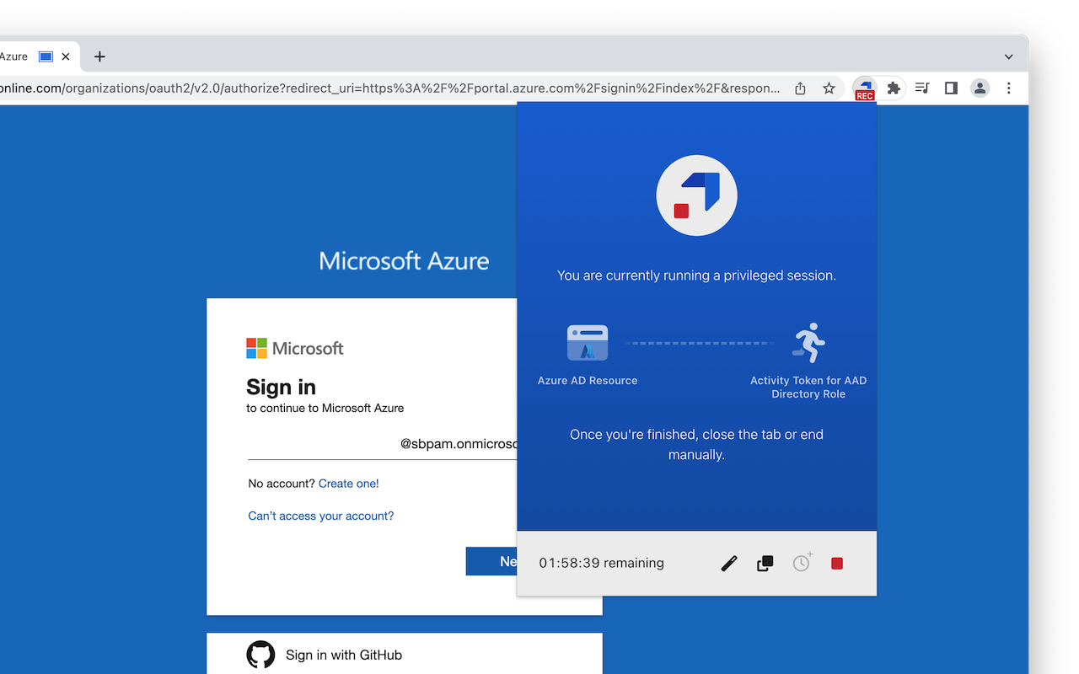1079x674 pixels.
Task: Click the Azure AD Resource icon in popup
Action: pyautogui.click(x=587, y=343)
